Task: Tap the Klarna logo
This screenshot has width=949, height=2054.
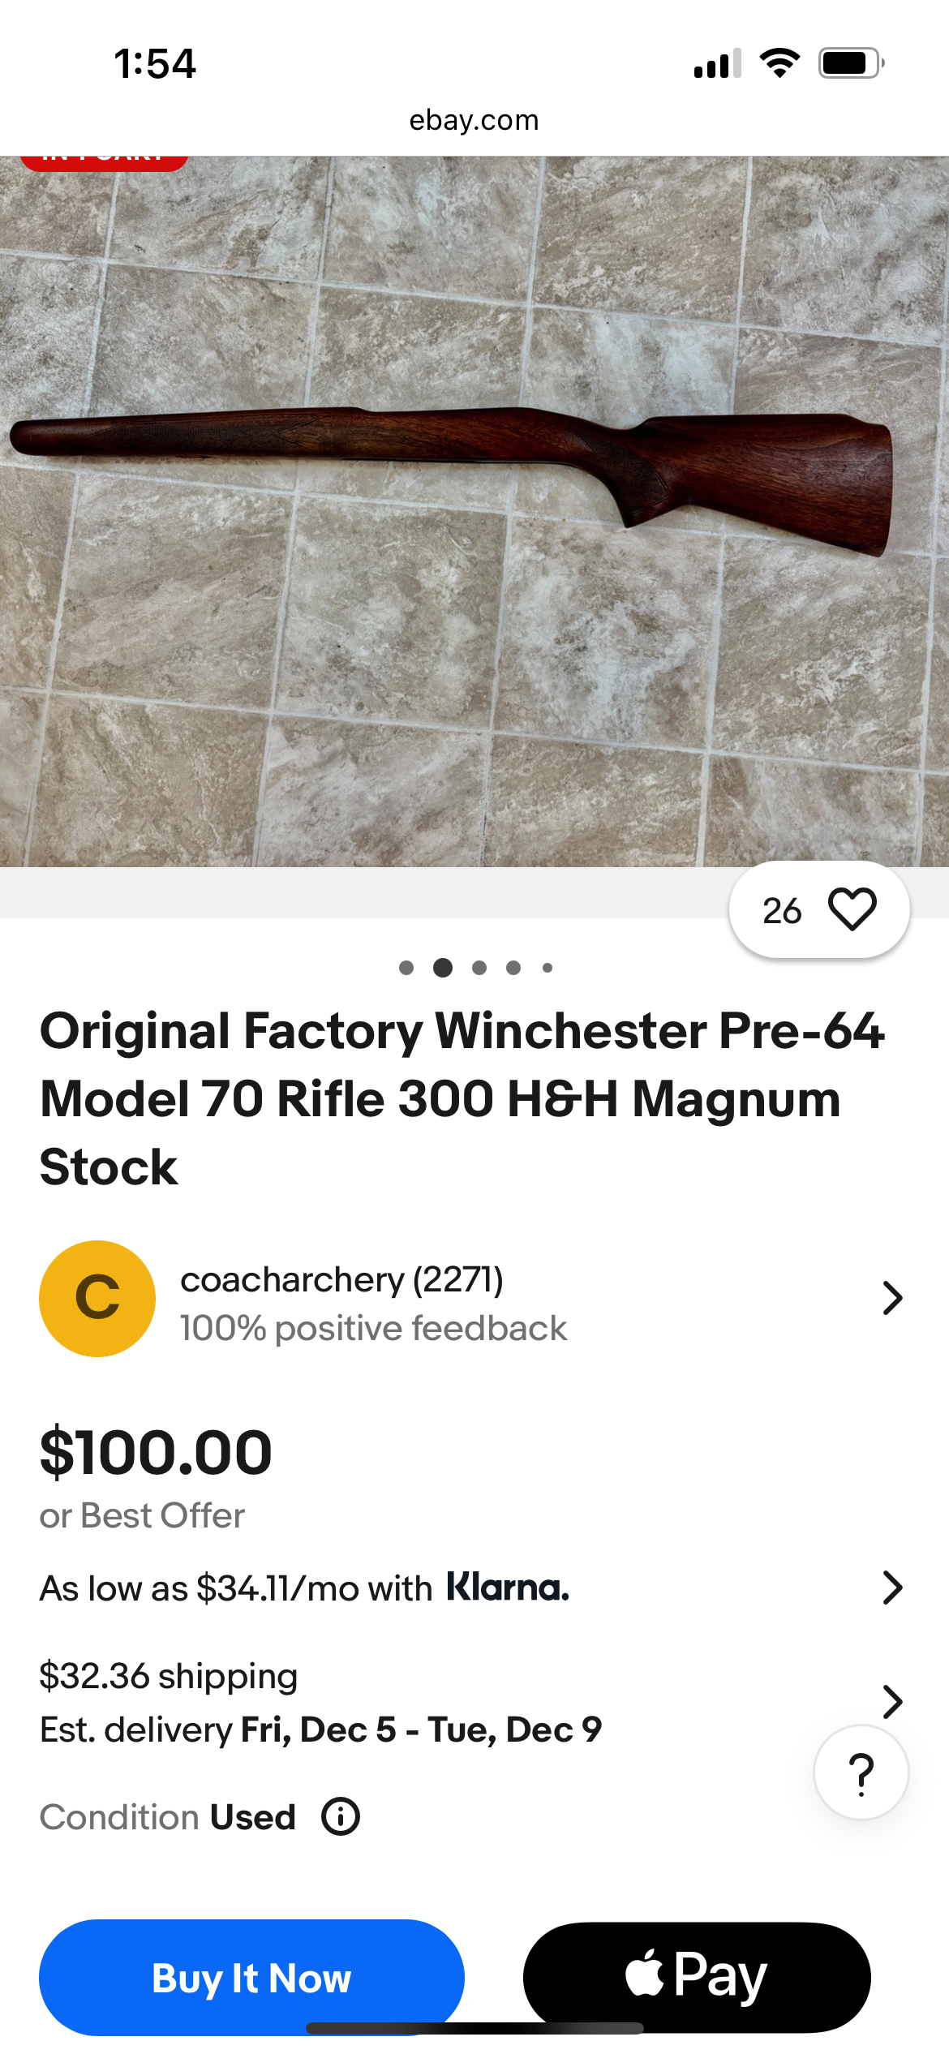Action: 509,1588
